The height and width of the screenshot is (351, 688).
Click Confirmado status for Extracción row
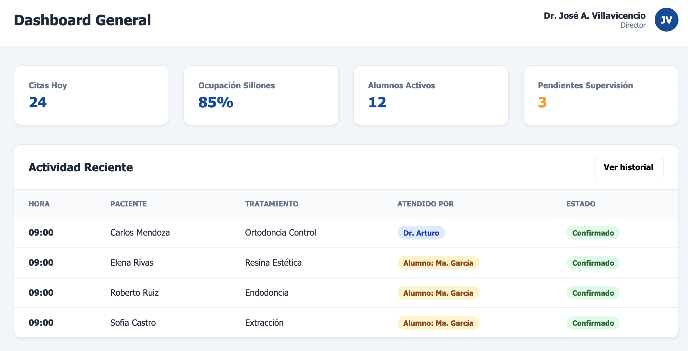[593, 323]
